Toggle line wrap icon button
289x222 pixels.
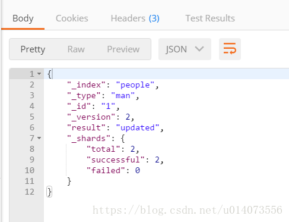[230, 49]
